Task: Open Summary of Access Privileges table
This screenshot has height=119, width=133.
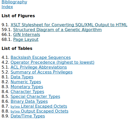Action: pyautogui.click(x=41, y=72)
